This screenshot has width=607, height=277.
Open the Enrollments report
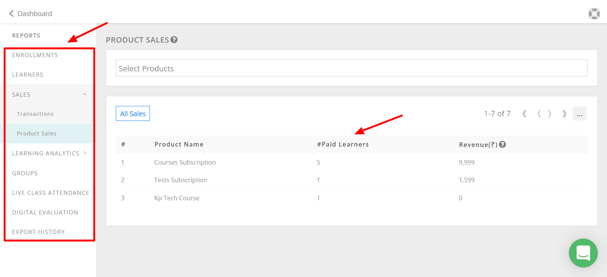(x=35, y=55)
